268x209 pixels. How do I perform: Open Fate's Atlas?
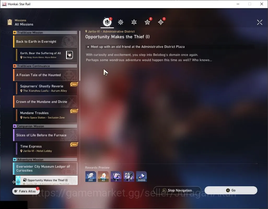pos(26,191)
